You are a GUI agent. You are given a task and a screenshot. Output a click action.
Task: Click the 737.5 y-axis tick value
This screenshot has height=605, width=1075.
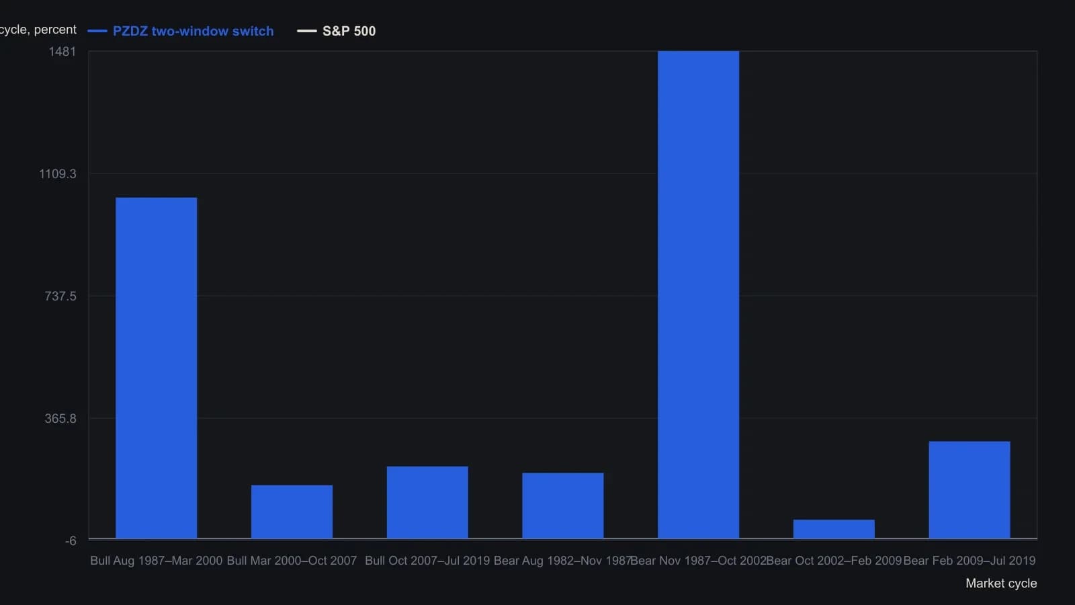60,296
